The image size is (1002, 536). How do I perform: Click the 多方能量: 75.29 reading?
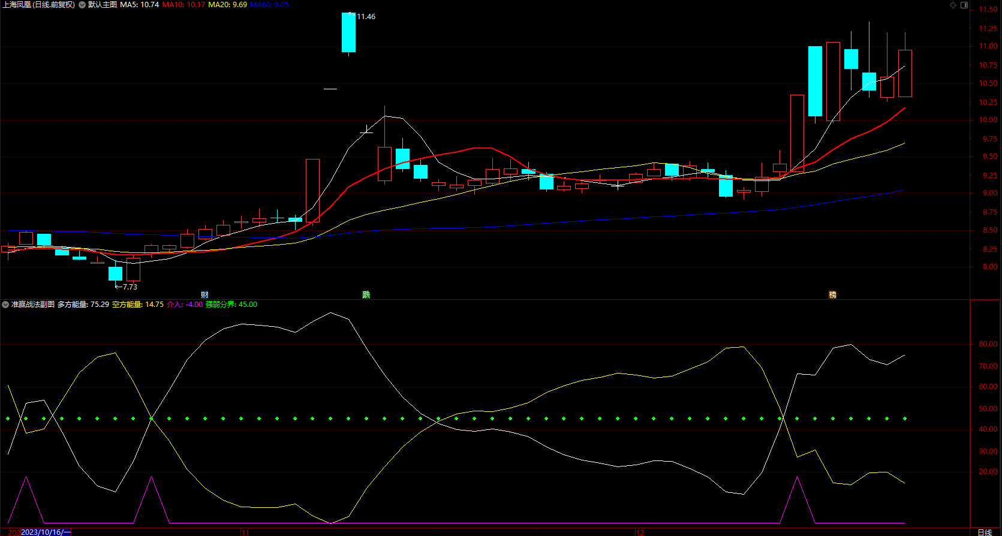(x=83, y=305)
